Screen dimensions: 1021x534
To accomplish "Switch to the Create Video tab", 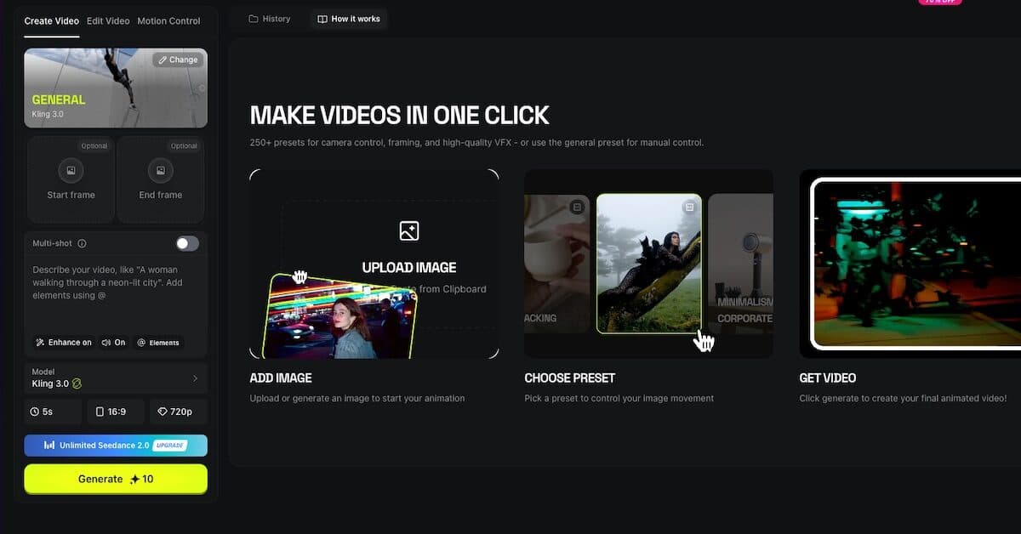I will pyautogui.click(x=51, y=20).
